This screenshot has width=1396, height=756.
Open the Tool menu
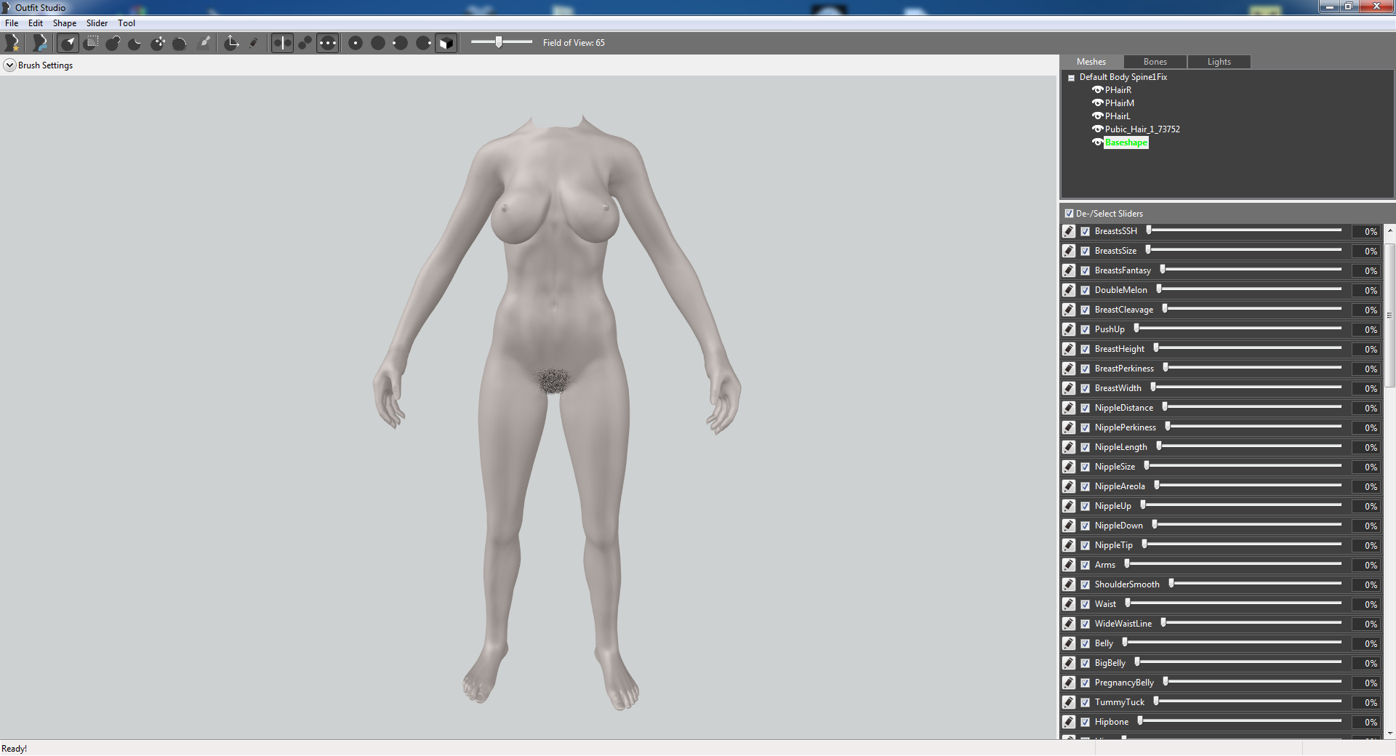pyautogui.click(x=127, y=23)
